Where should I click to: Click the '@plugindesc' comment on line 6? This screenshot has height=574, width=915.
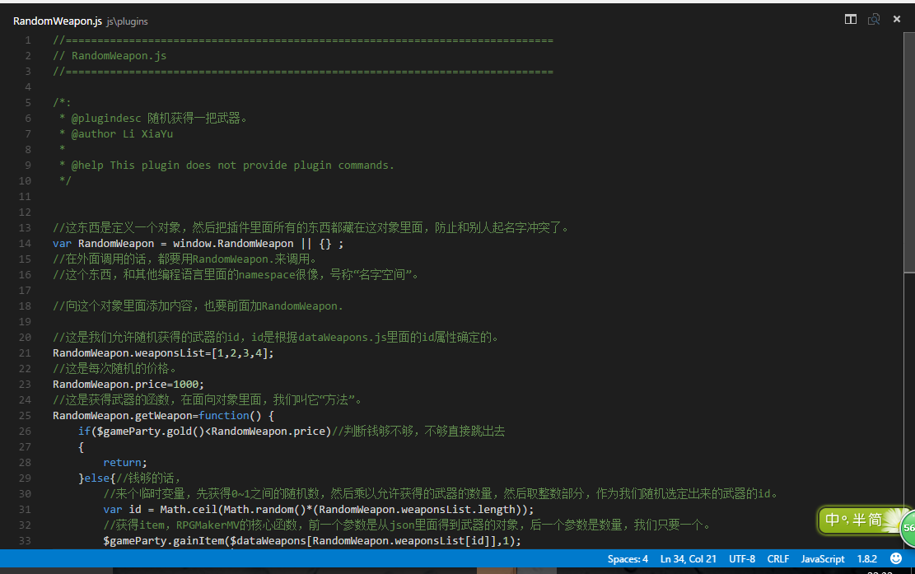153,118
